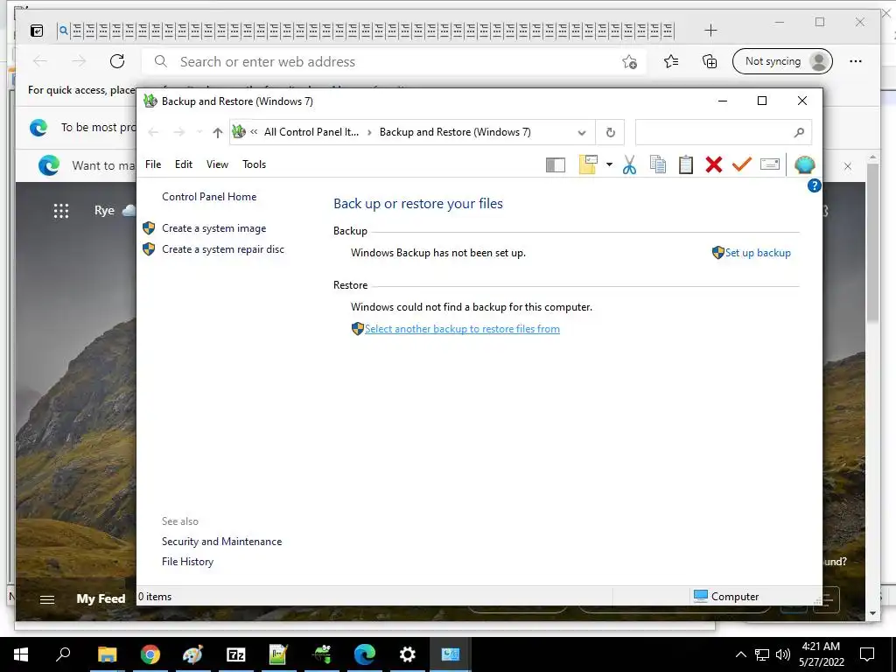Image resolution: width=896 pixels, height=672 pixels.
Task: Click the red X Delete icon
Action: point(714,164)
